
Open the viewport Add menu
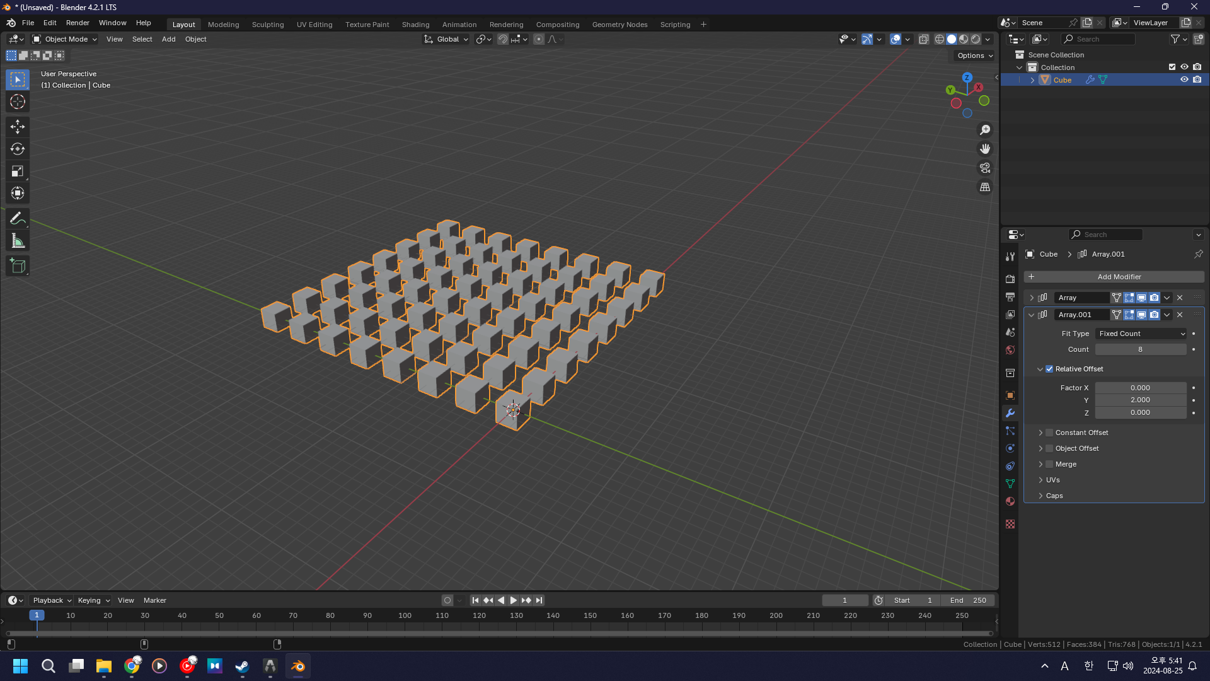(168, 39)
